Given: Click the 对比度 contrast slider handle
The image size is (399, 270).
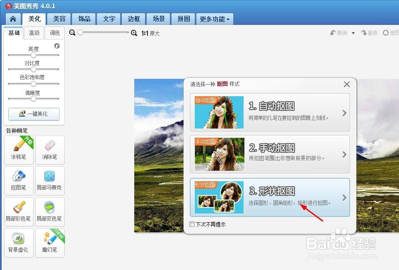Looking at the screenshot, I should coord(33,69).
